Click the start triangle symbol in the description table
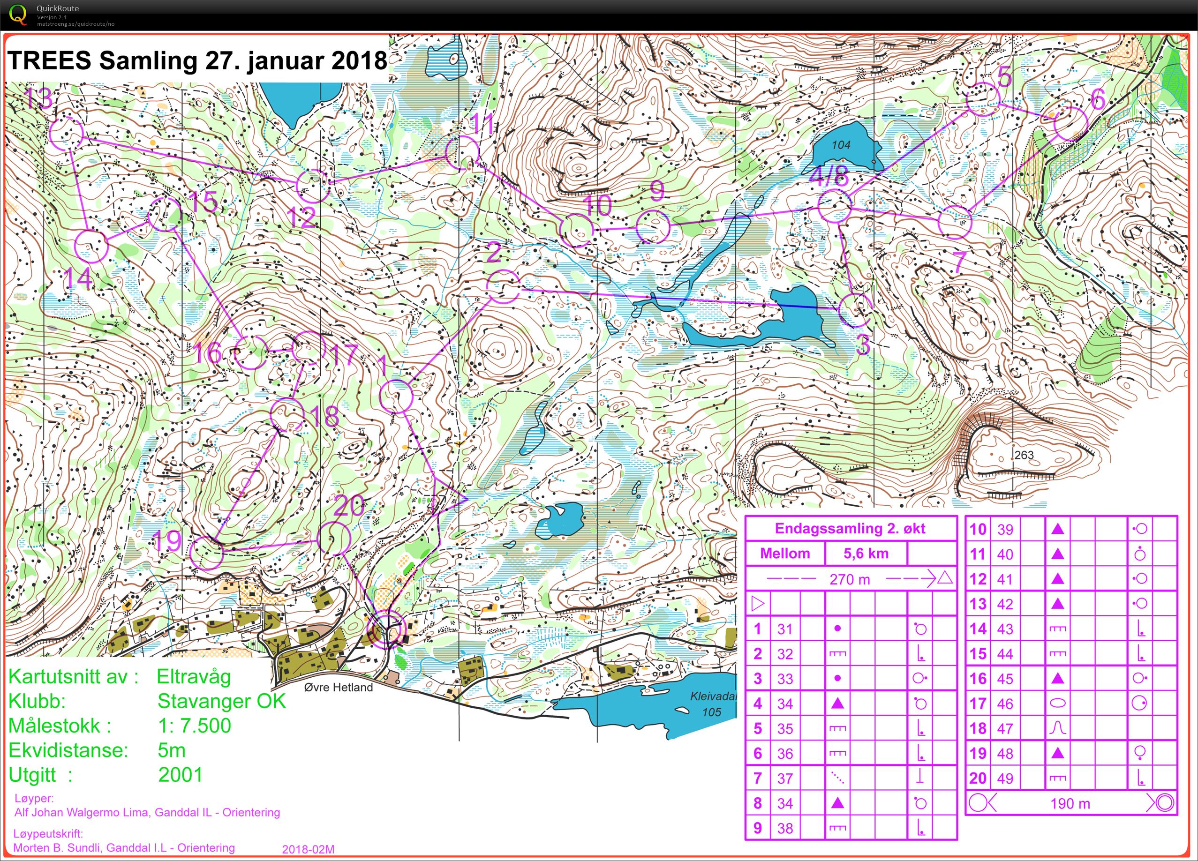The width and height of the screenshot is (1198, 861). pyautogui.click(x=759, y=603)
